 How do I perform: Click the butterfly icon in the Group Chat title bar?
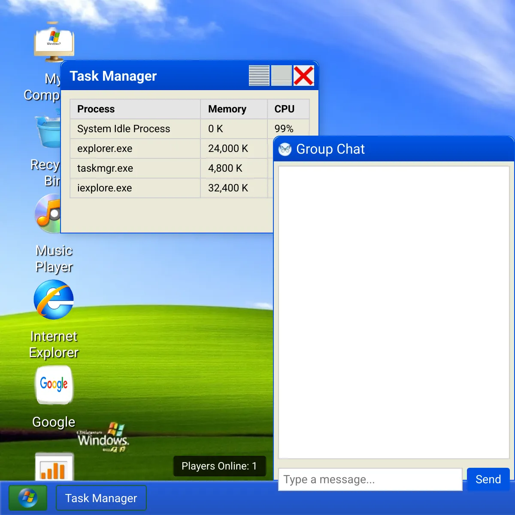(285, 149)
